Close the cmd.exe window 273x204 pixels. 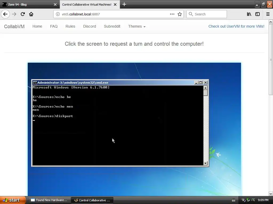[x=206, y=83]
